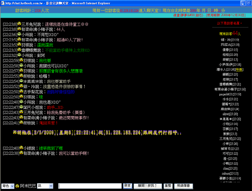The height and width of the screenshot is (191, 252).
Task: Click smiley icon beside red '助手...XD' message
Action: (21, 107)
